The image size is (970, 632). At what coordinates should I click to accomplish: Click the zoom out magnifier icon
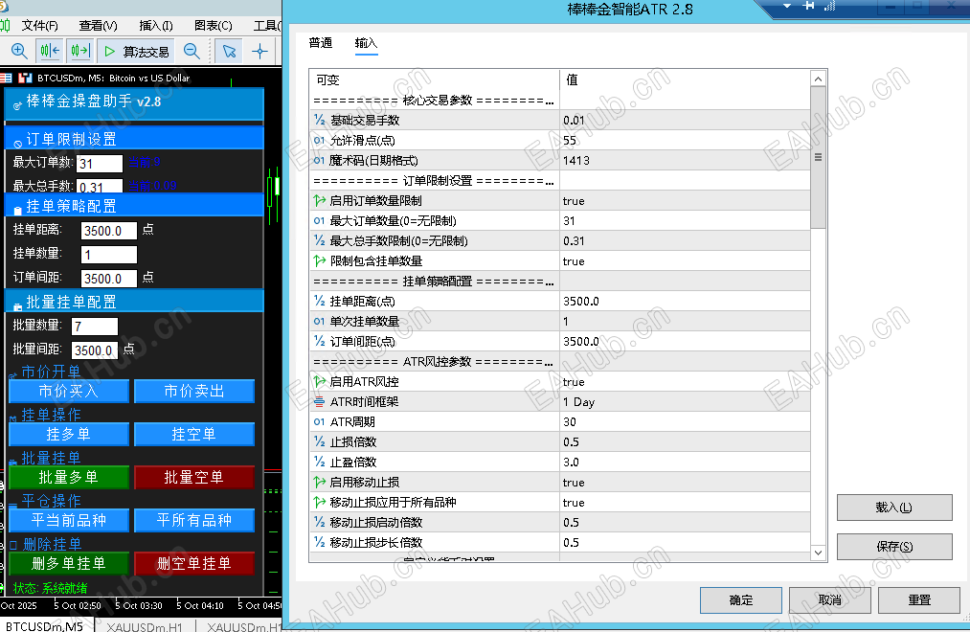192,51
